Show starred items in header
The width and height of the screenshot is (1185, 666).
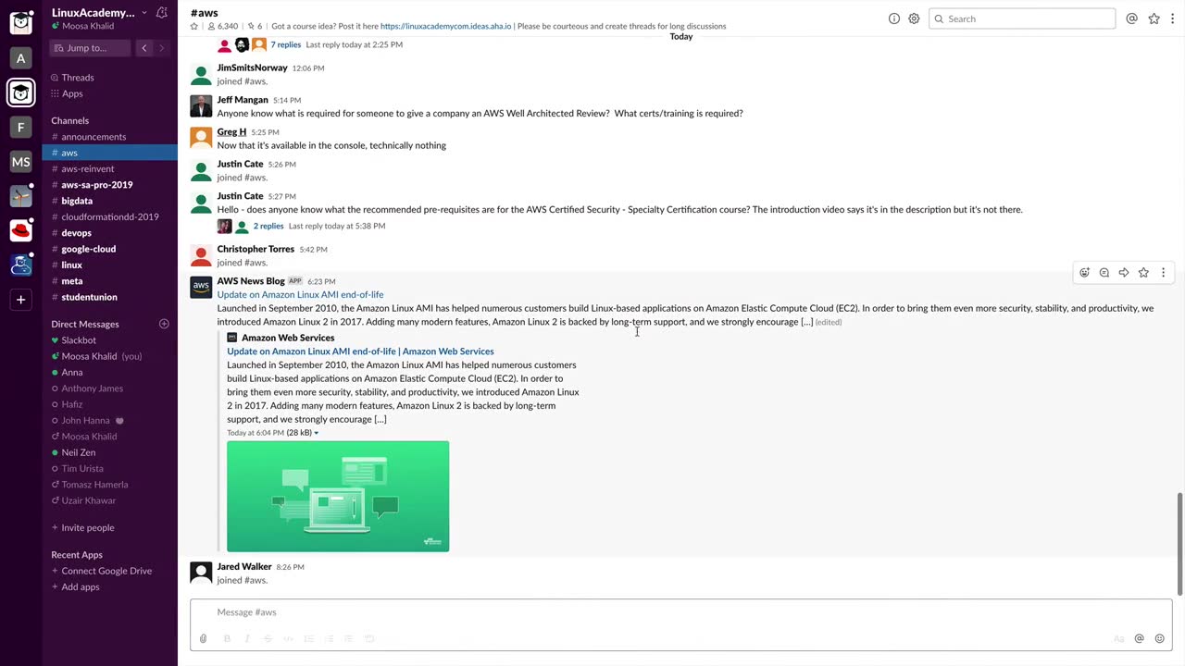(x=1154, y=18)
